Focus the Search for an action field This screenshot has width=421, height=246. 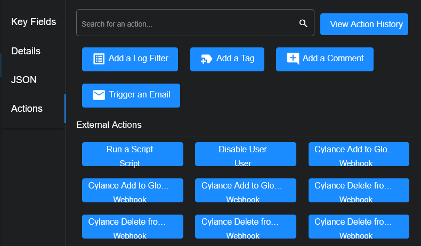pos(187,24)
